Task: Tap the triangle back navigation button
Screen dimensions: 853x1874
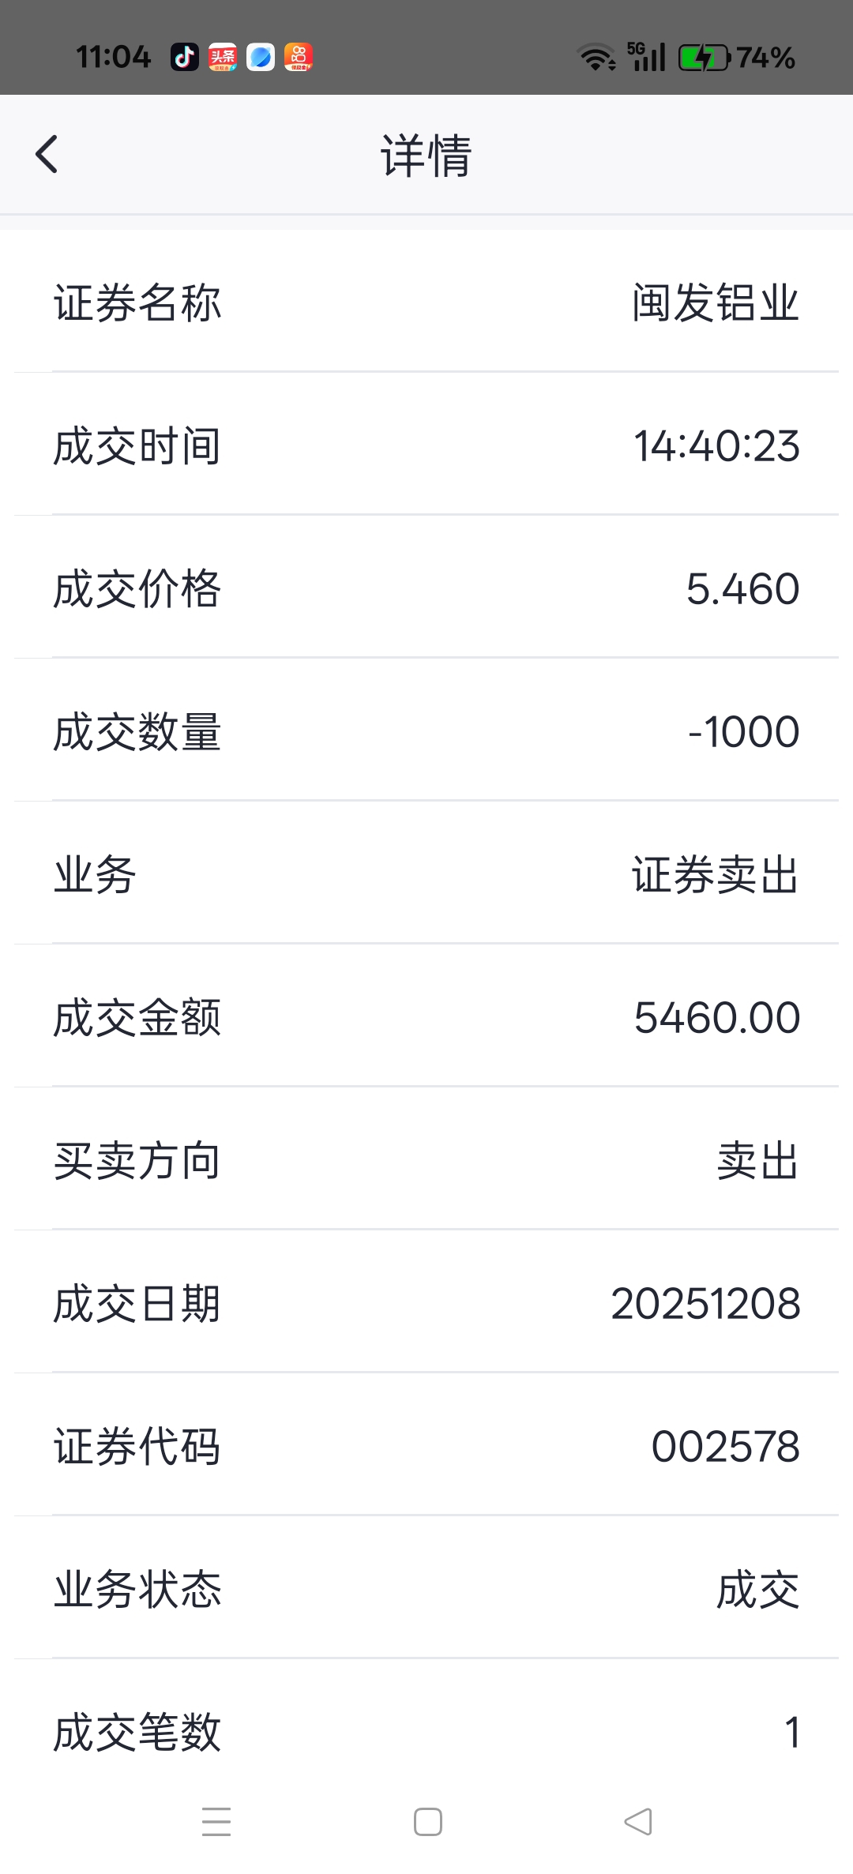Action: tap(638, 1822)
